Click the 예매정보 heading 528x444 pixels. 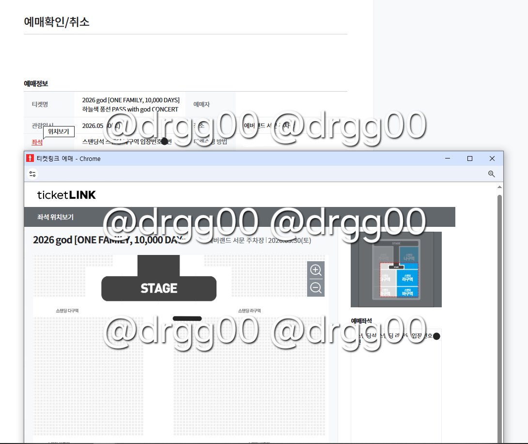pyautogui.click(x=36, y=83)
